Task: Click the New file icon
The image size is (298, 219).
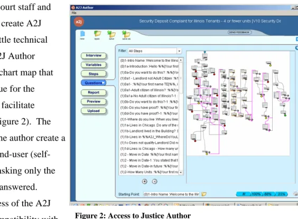Action: [82, 34]
